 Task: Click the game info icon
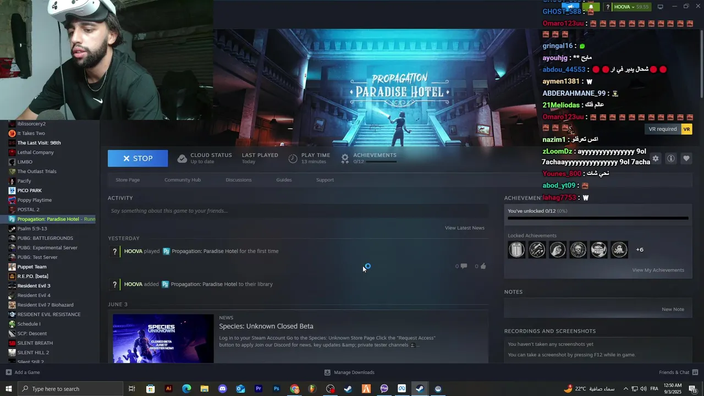(x=671, y=158)
